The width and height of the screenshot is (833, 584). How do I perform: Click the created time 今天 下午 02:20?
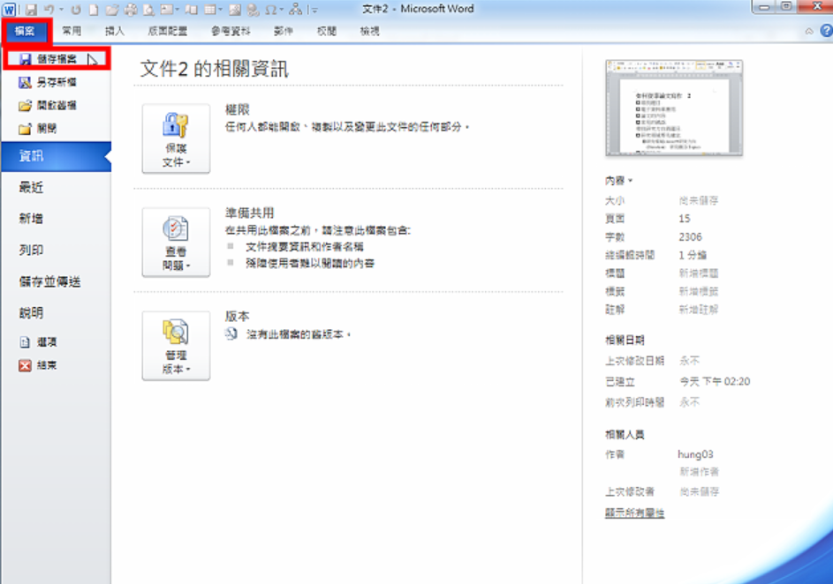[715, 381]
